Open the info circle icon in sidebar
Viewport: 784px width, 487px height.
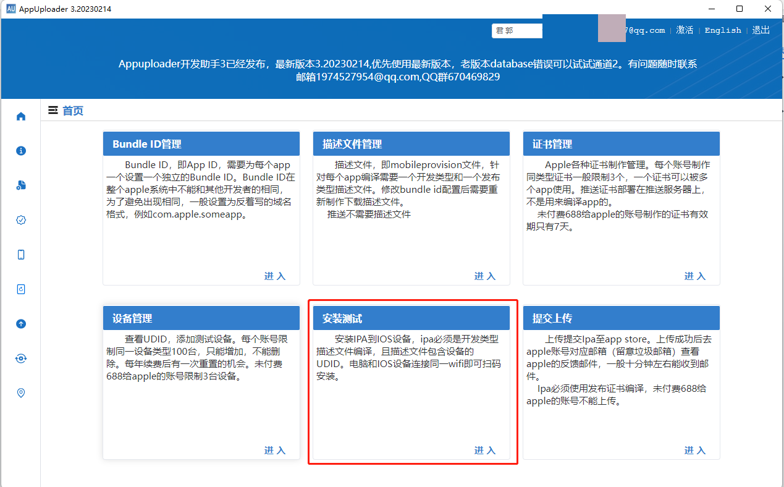(x=21, y=151)
